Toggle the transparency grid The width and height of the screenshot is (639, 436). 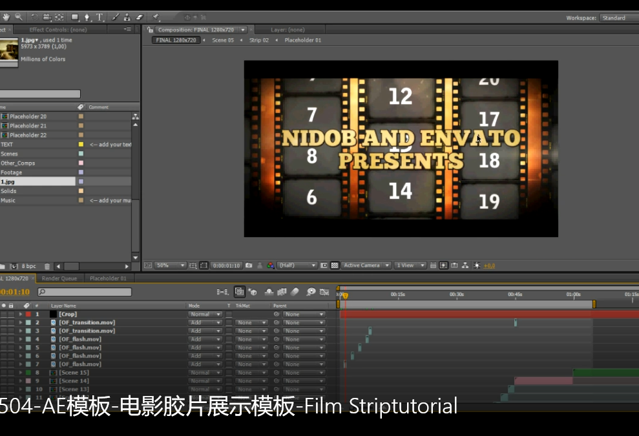335,265
